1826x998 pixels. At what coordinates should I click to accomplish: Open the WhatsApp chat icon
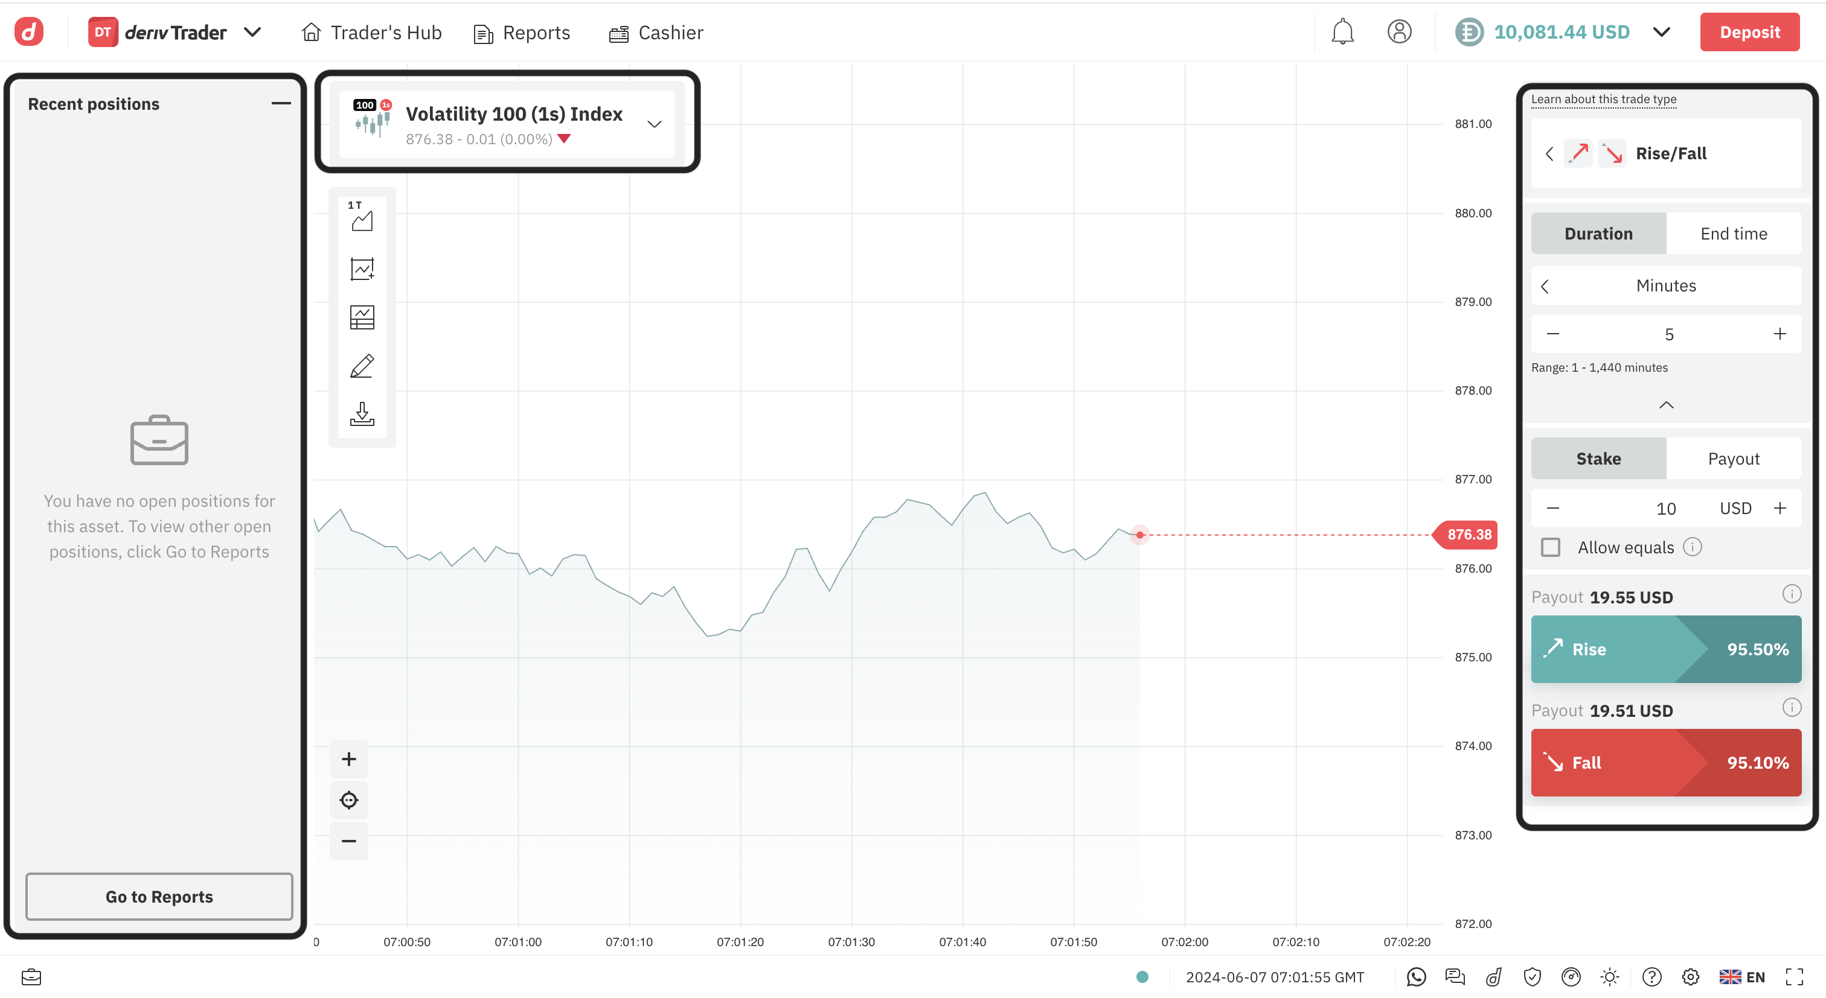pyautogui.click(x=1415, y=977)
